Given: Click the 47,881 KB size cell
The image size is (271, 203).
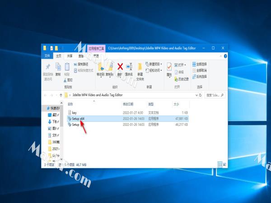Looking at the screenshot, I should [x=182, y=119].
